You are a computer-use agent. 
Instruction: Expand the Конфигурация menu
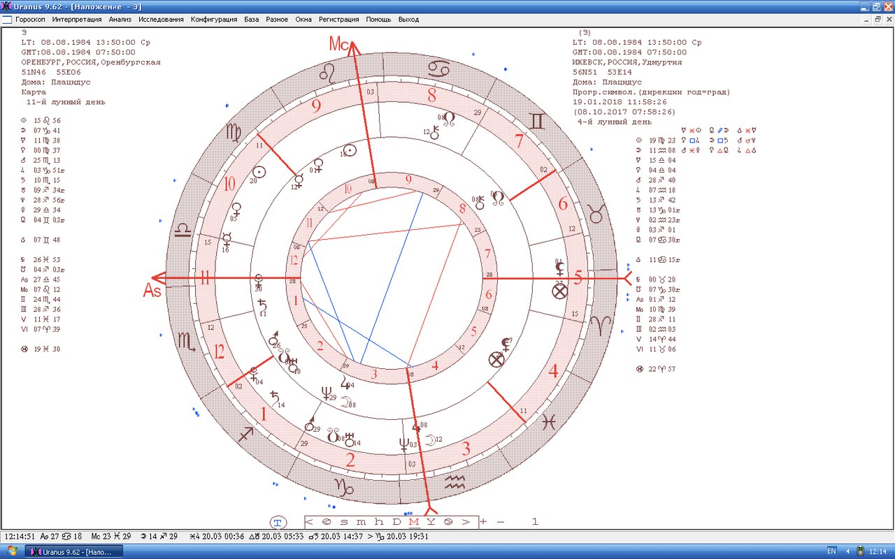tap(213, 20)
